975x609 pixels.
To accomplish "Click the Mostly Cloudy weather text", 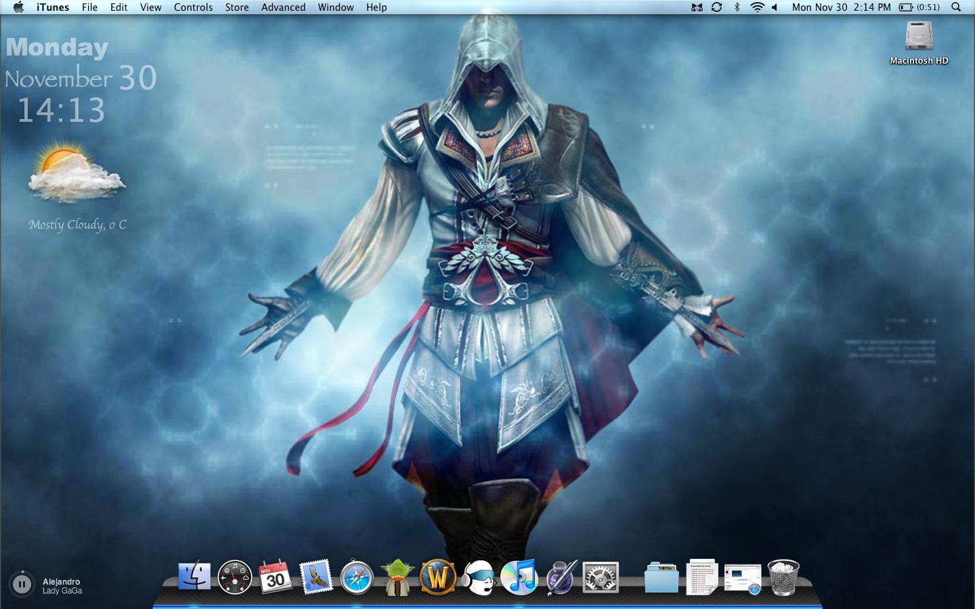I will (77, 225).
